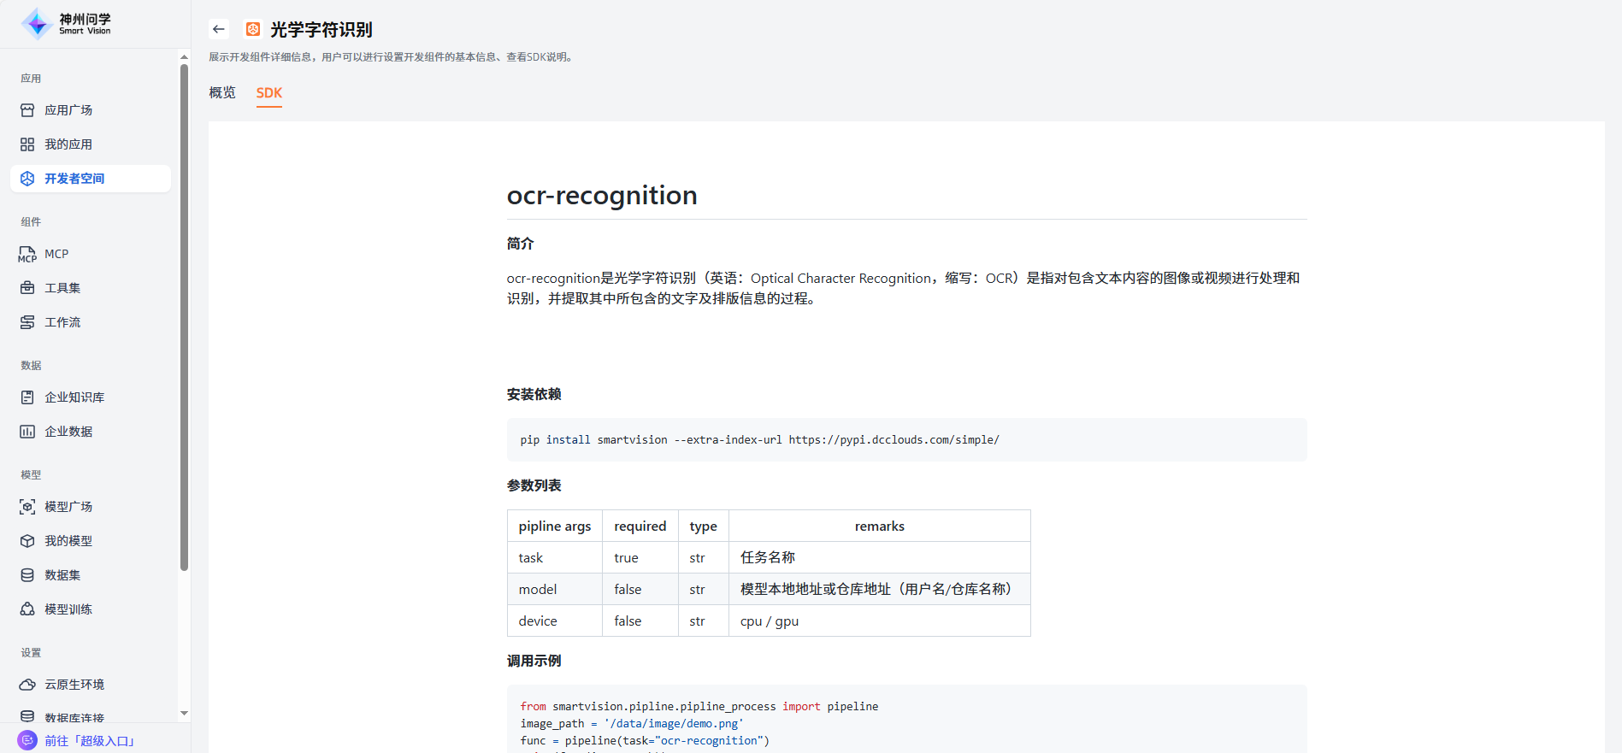Click the 企业知识库 document icon
1622x753 pixels.
27,397
